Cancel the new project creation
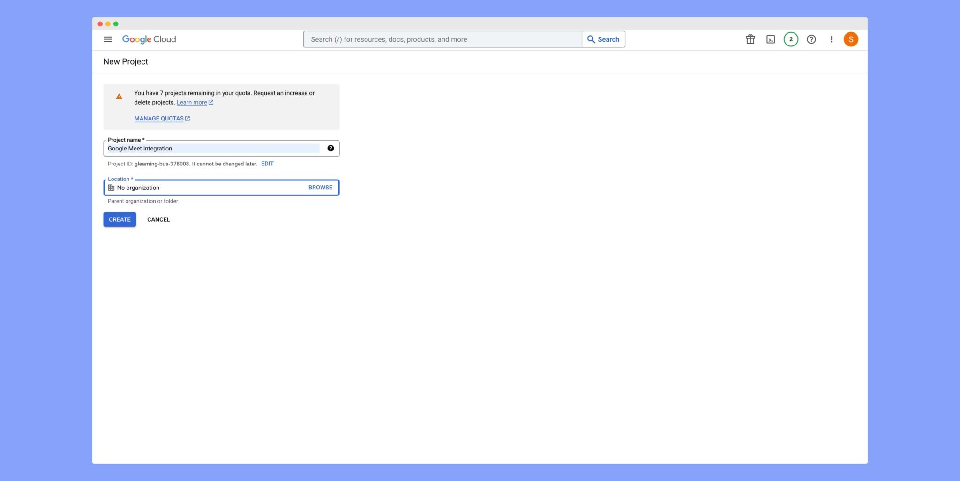This screenshot has width=960, height=481. pyautogui.click(x=158, y=219)
